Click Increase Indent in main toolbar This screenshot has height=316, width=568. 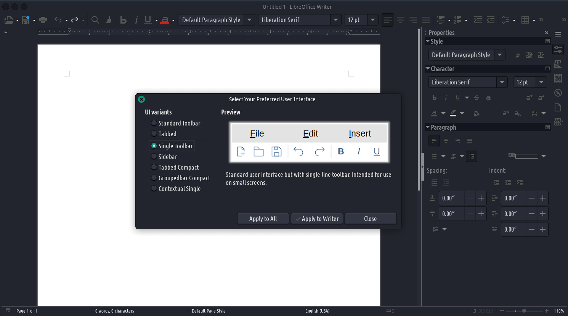(x=478, y=20)
